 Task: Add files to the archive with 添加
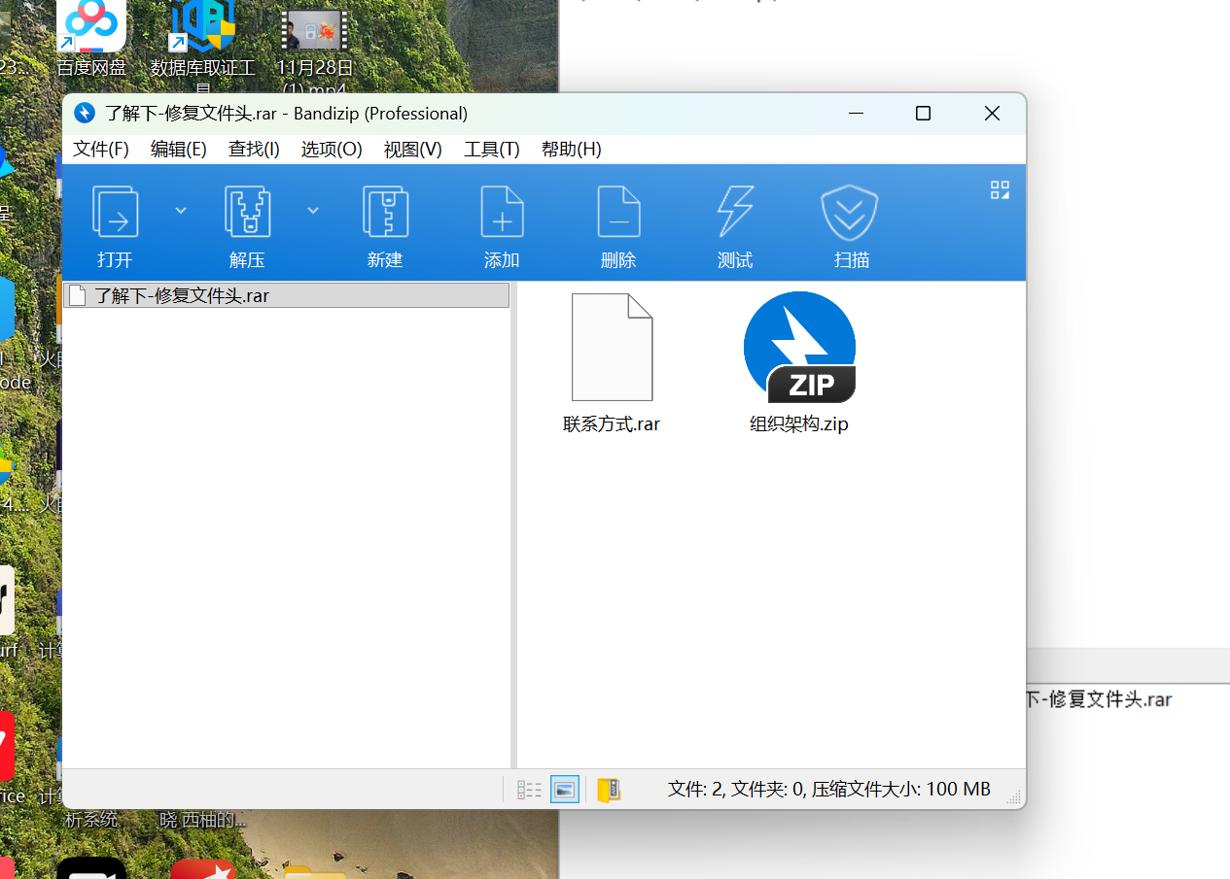tap(502, 223)
